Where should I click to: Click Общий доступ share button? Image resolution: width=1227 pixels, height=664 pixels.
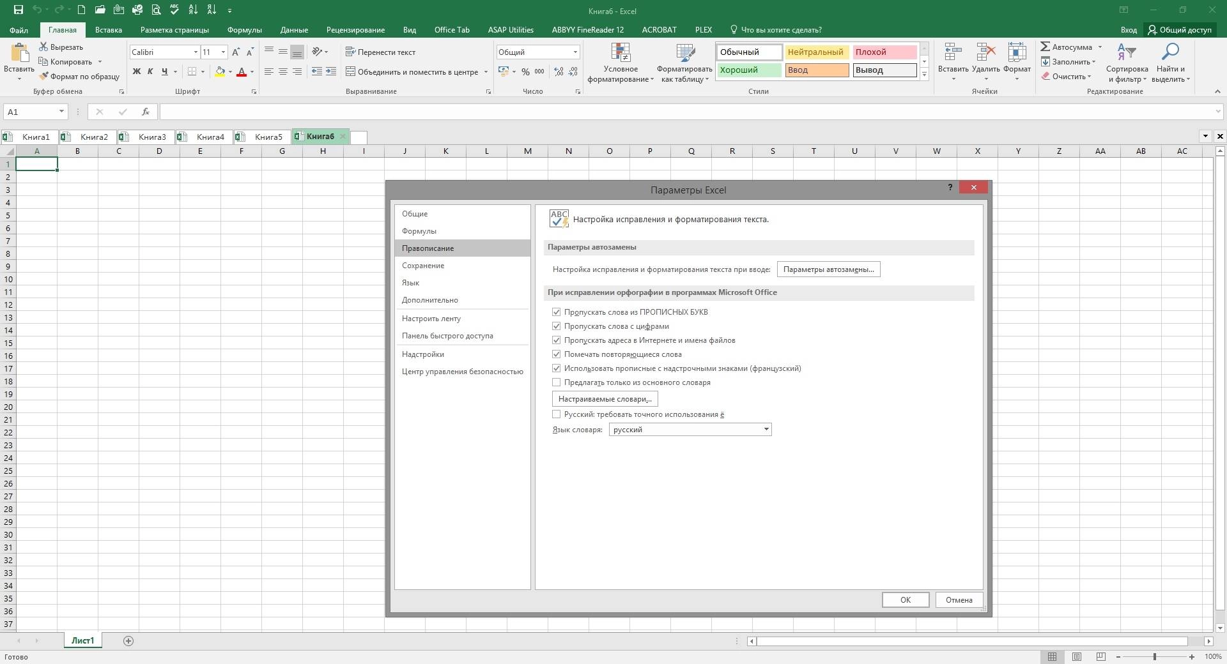(1180, 29)
